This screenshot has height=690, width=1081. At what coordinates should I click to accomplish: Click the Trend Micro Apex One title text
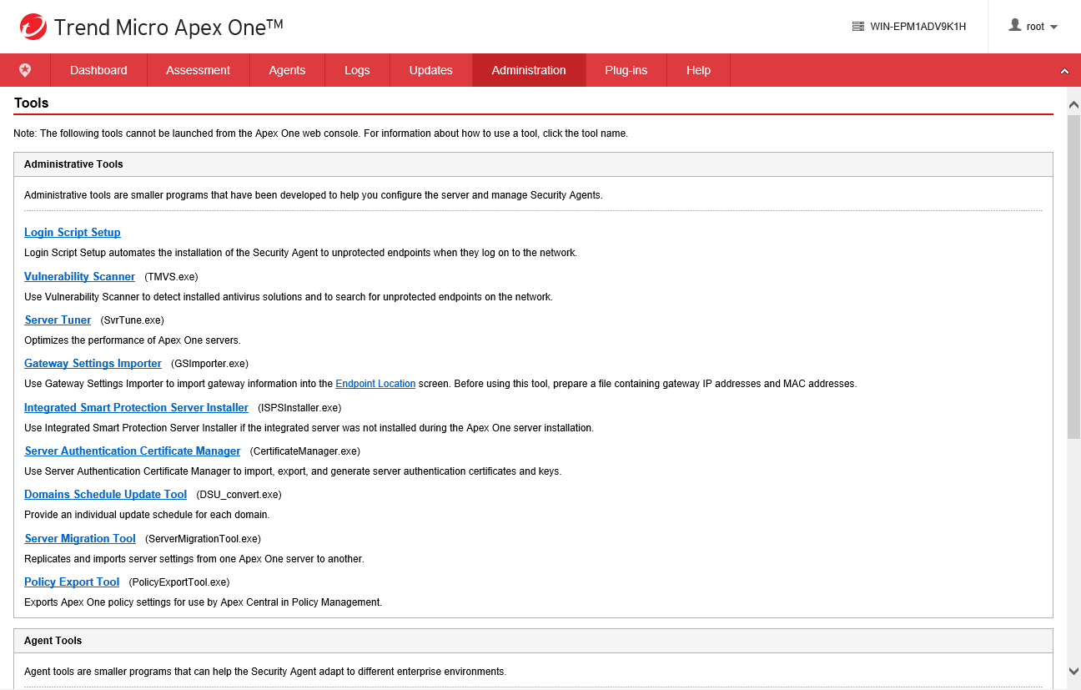coord(168,27)
